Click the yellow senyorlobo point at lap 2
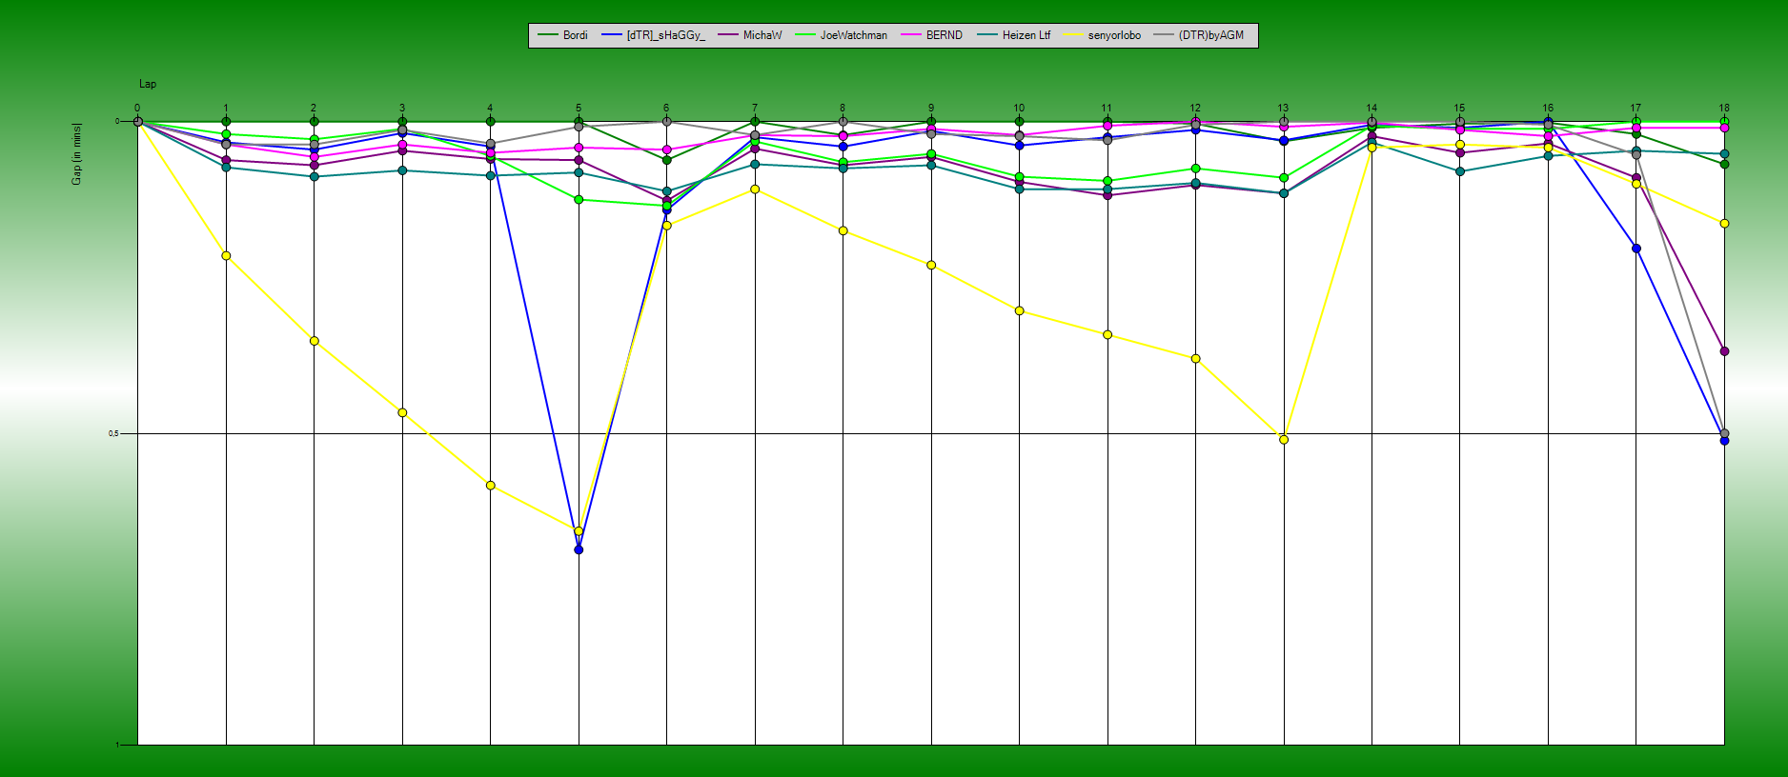This screenshot has height=777, width=1788. [x=315, y=341]
